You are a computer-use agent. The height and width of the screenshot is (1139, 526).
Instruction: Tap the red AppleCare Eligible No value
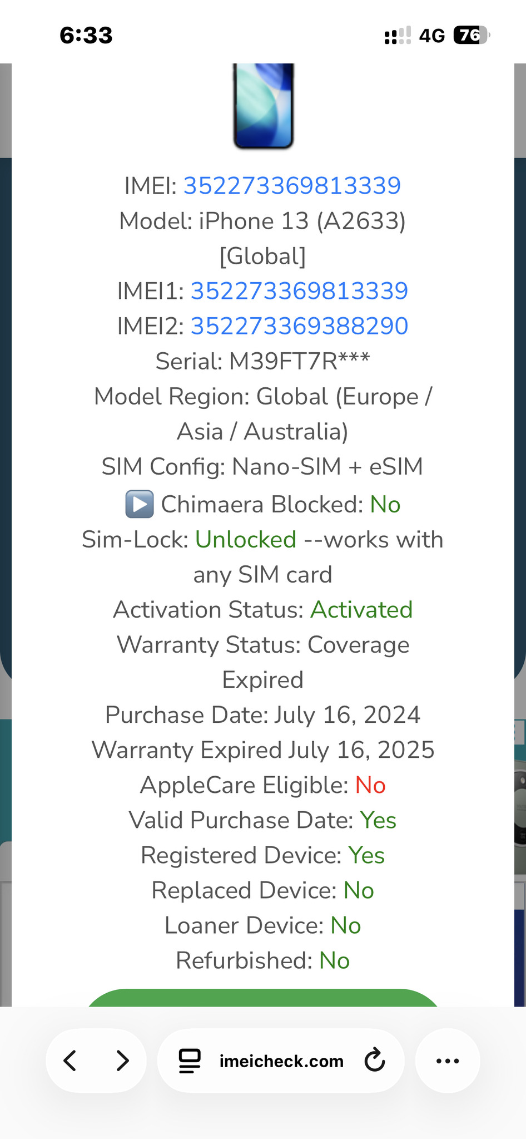(x=370, y=785)
